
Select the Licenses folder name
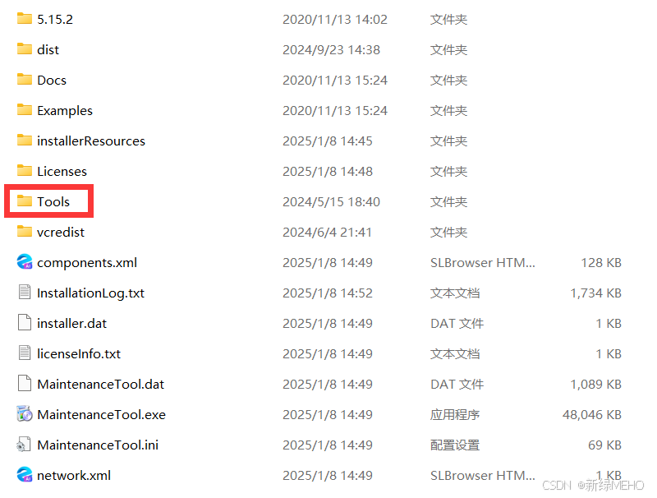pyautogui.click(x=62, y=172)
